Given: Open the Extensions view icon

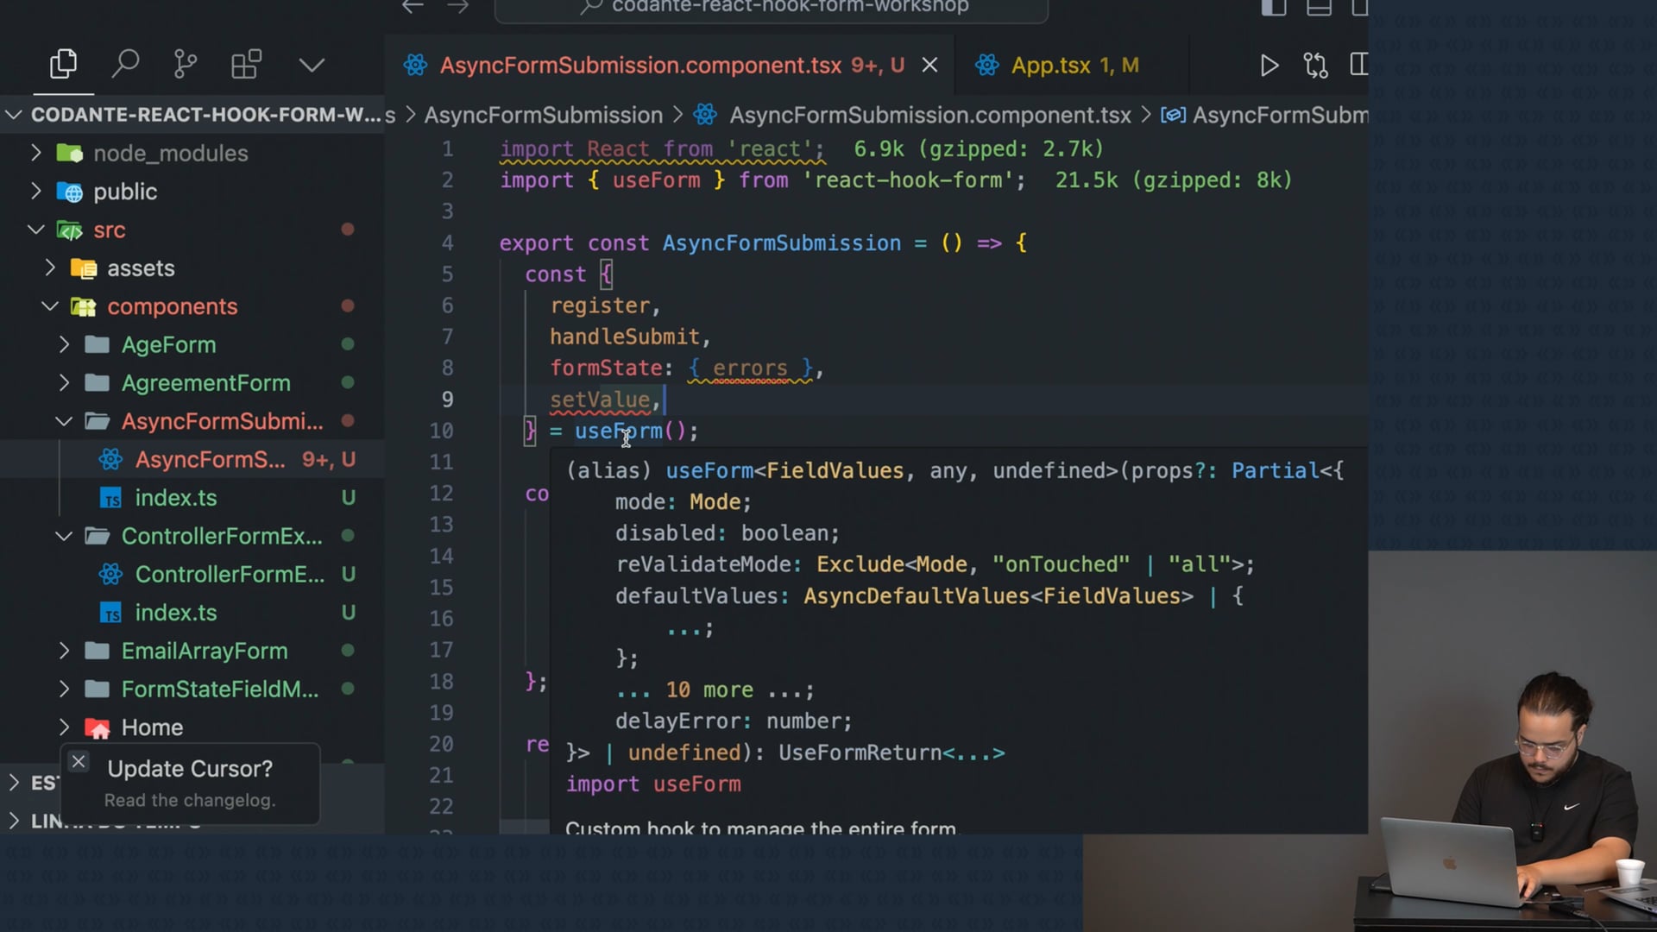Looking at the screenshot, I should (246, 64).
